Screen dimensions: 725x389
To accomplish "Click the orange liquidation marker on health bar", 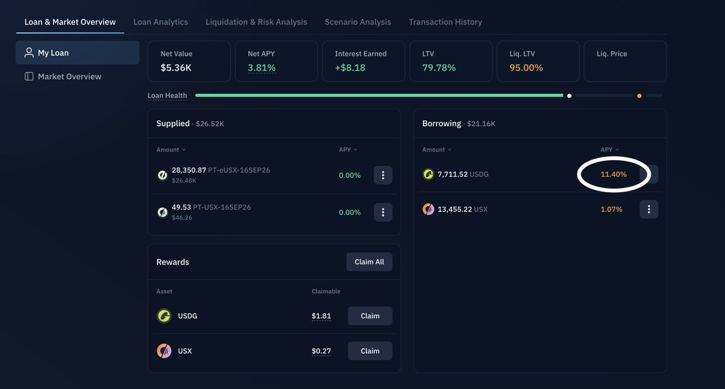I will tap(639, 95).
